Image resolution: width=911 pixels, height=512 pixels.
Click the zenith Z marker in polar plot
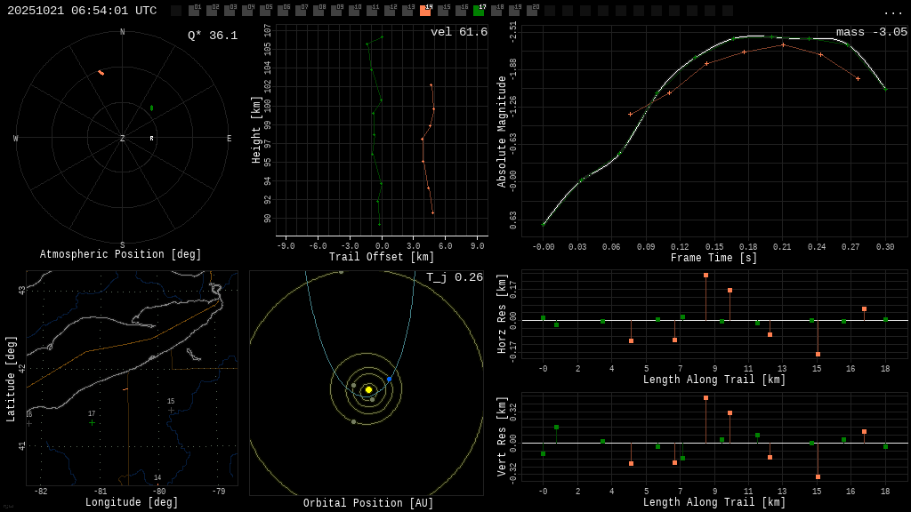click(123, 139)
